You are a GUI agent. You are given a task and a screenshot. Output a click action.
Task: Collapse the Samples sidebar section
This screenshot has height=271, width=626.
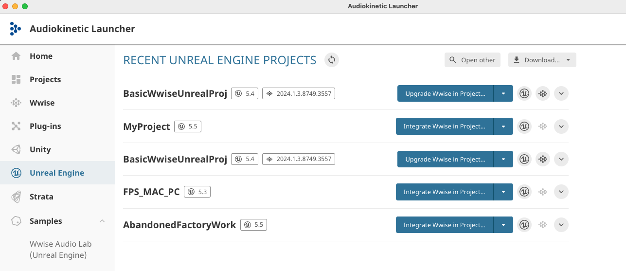click(x=102, y=221)
